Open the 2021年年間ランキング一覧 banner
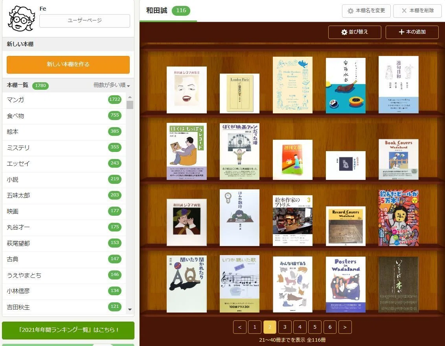Viewport: 445px width, 346px height. point(68,330)
